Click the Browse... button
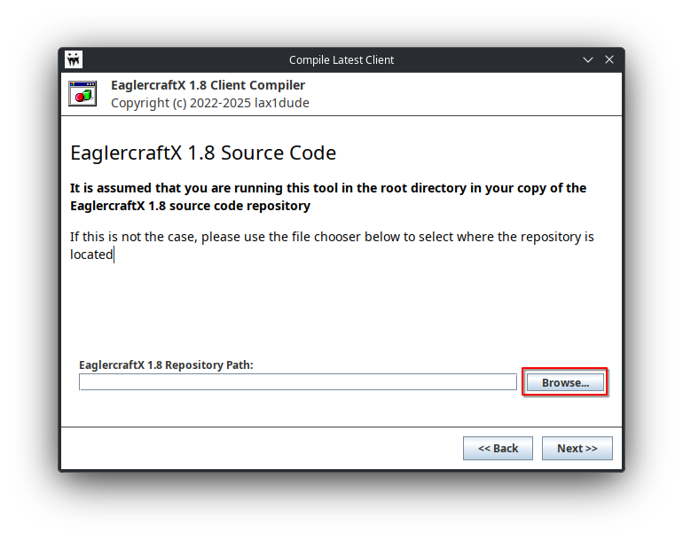The width and height of the screenshot is (683, 541). (x=565, y=382)
